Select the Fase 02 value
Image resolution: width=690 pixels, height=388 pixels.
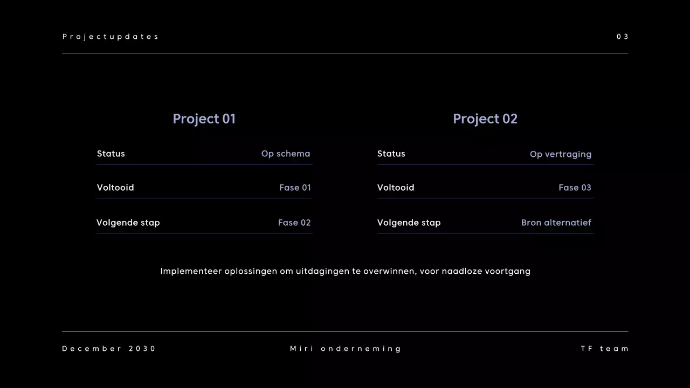[x=294, y=223]
